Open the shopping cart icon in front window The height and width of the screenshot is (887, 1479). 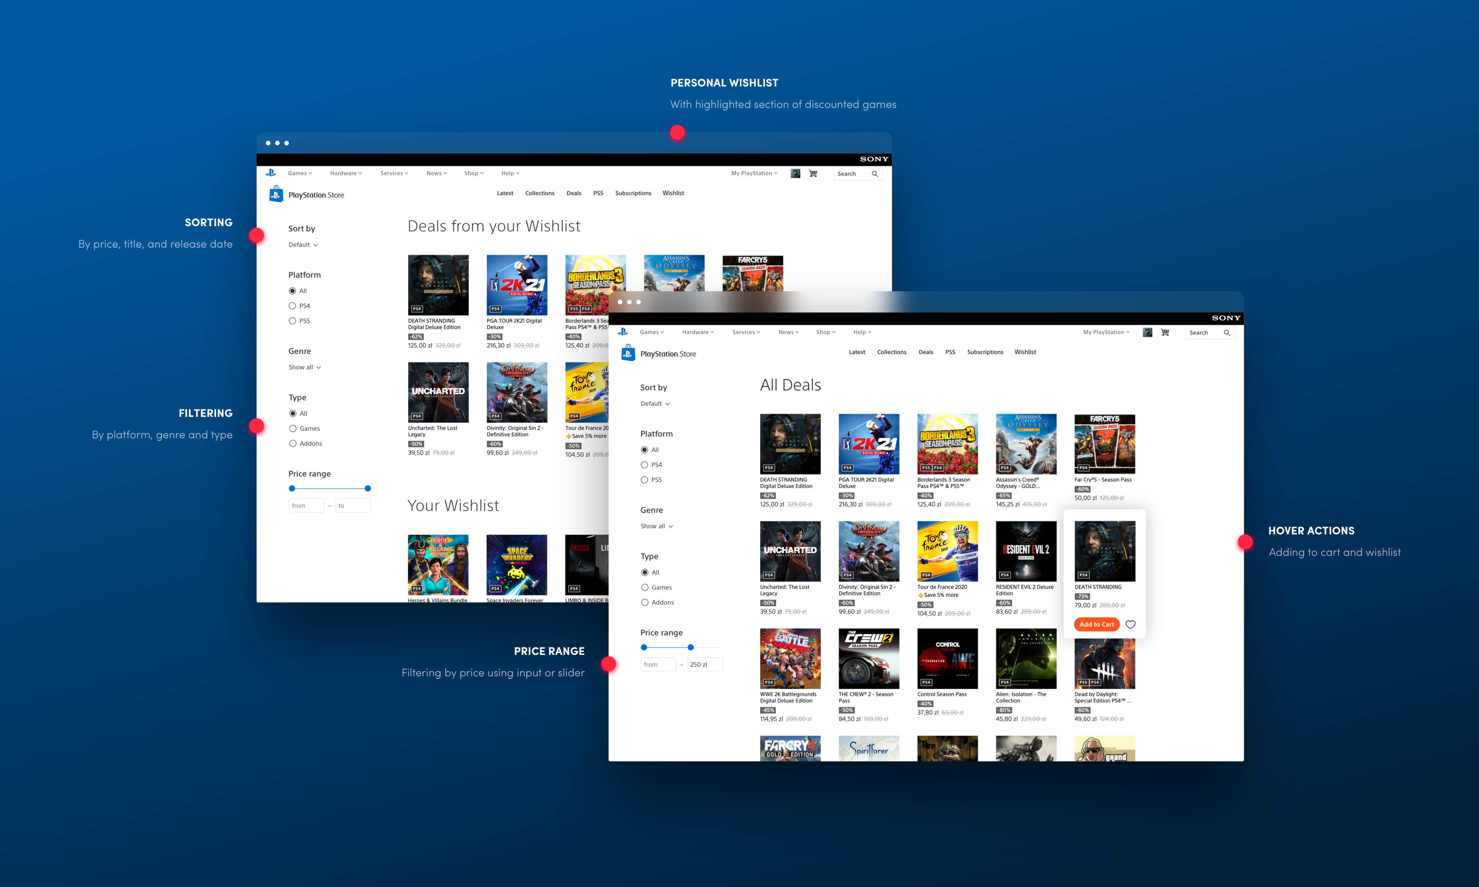tap(1165, 332)
